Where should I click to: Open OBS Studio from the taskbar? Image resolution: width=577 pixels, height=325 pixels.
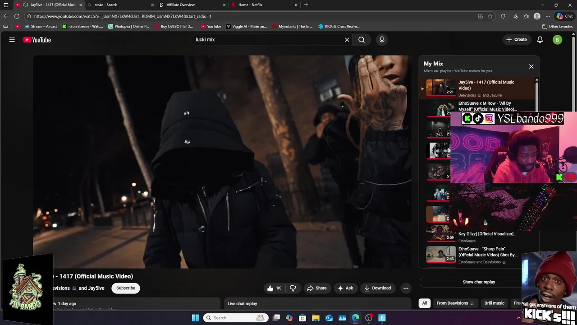[x=369, y=318]
